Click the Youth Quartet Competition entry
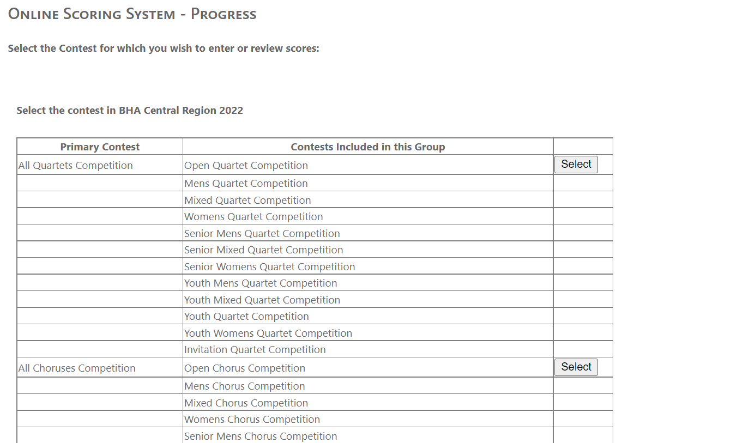The width and height of the screenshot is (743, 443). 246,317
